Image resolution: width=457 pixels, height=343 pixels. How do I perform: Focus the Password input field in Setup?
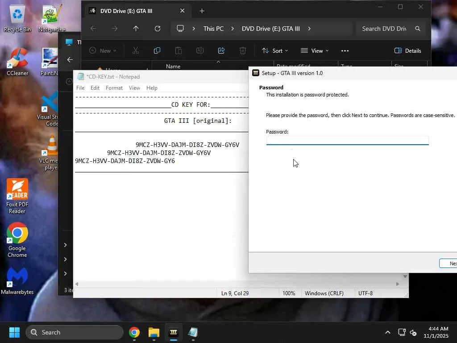[x=347, y=140]
